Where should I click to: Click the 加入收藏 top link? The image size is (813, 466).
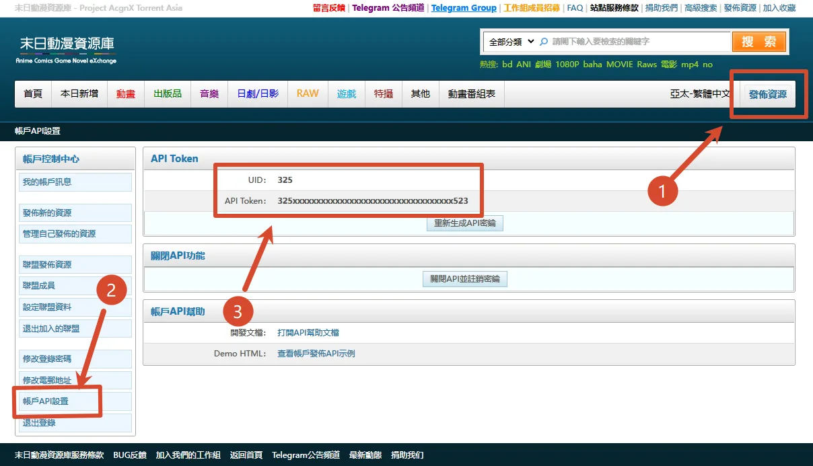779,8
